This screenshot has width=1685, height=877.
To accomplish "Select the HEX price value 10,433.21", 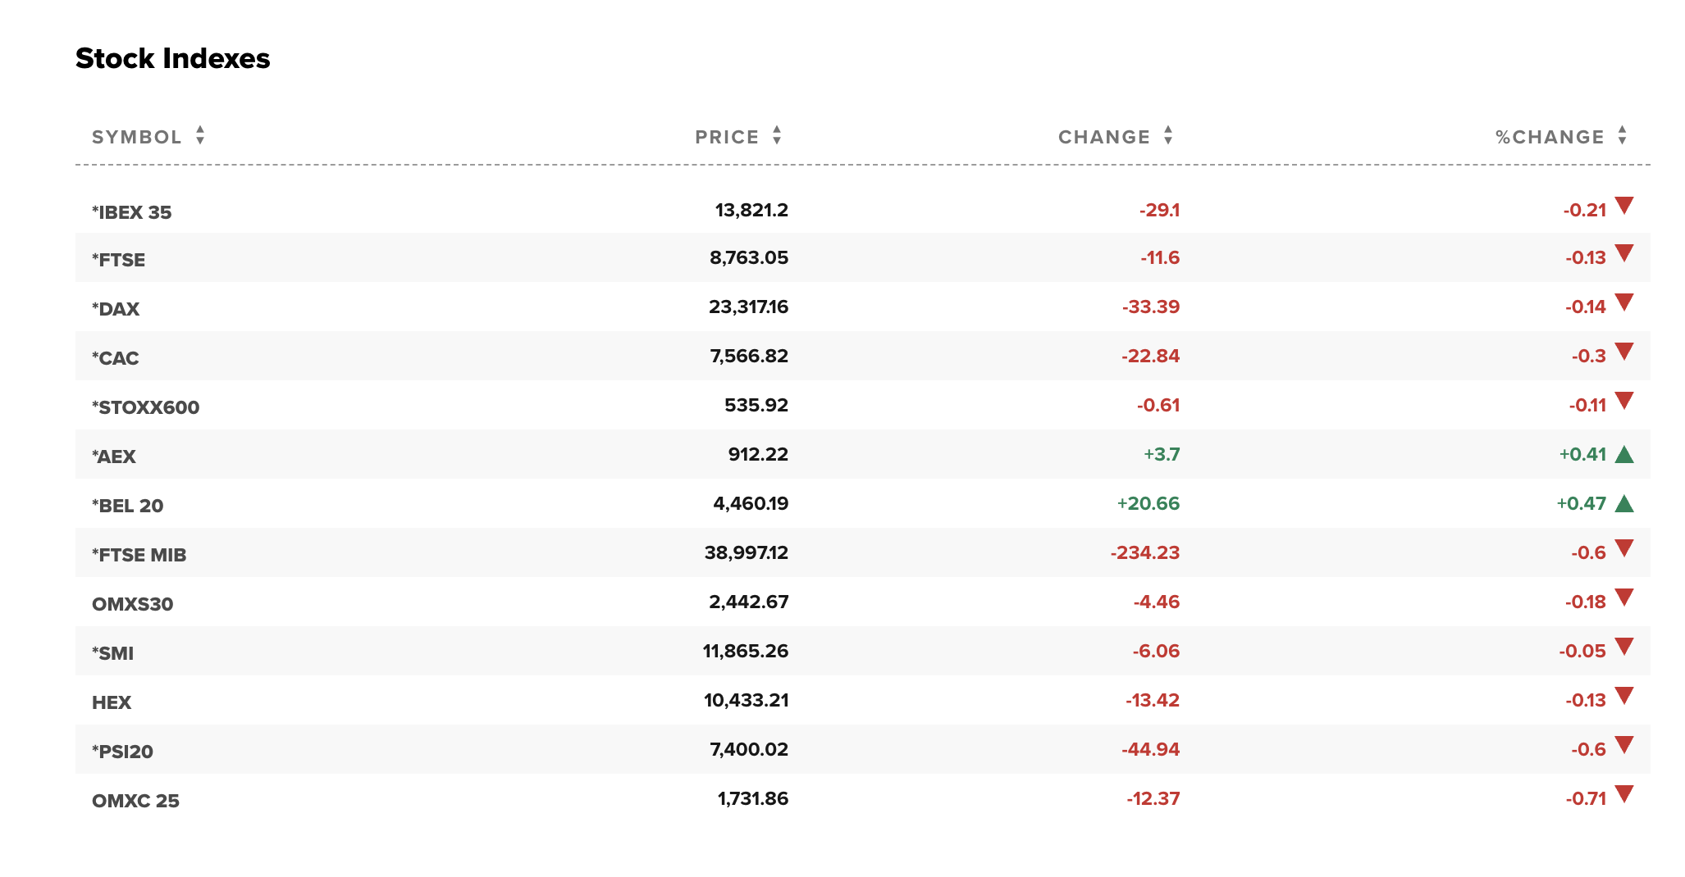I will (x=746, y=700).
